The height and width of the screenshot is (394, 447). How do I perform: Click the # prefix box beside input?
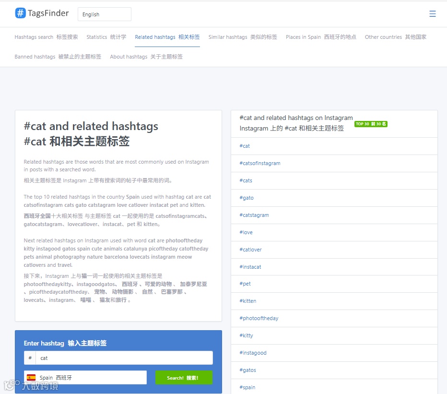point(30,358)
